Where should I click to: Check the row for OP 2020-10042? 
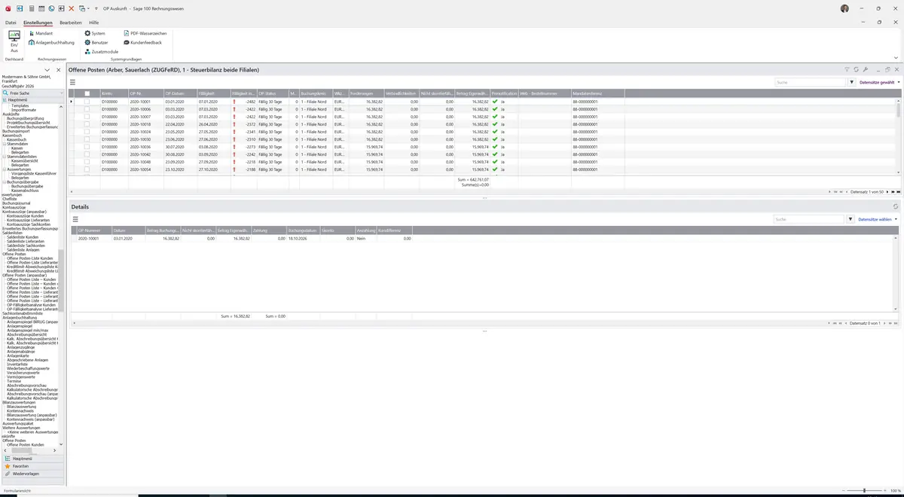click(x=87, y=154)
